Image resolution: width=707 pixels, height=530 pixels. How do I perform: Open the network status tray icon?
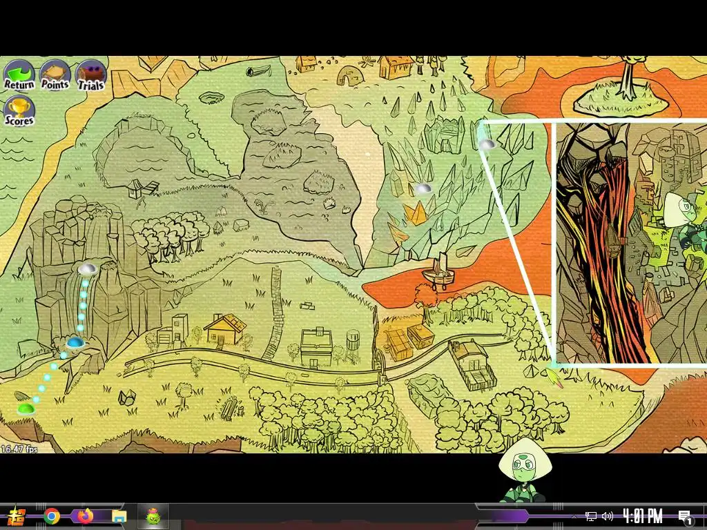pos(591,516)
